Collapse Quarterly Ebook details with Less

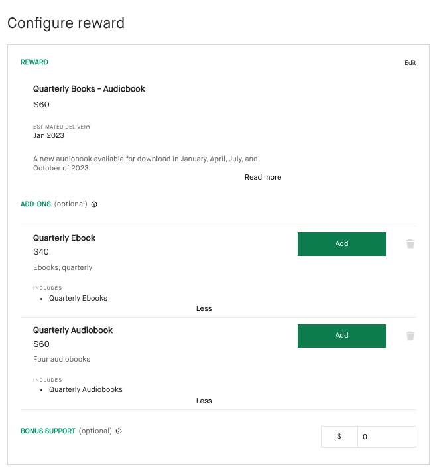204,308
